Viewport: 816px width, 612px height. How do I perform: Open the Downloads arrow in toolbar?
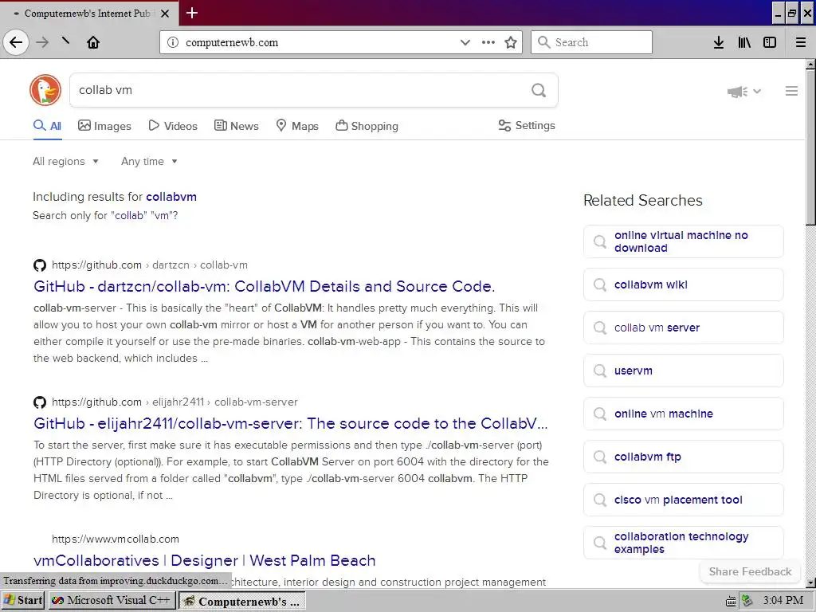pos(719,42)
